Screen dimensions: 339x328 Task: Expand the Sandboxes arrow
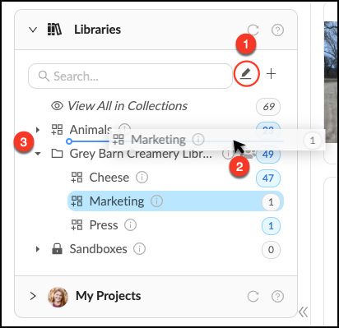pyautogui.click(x=38, y=249)
